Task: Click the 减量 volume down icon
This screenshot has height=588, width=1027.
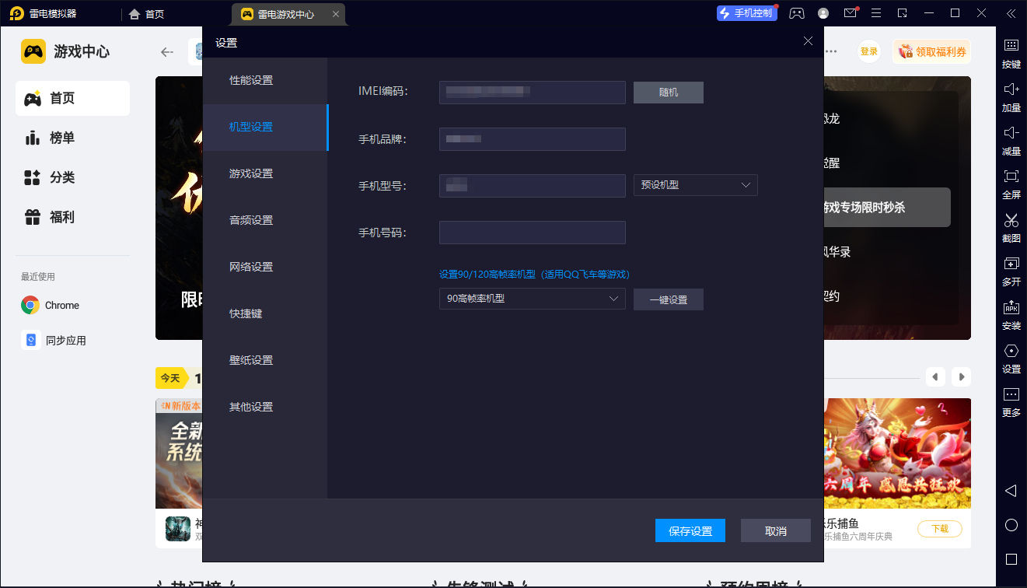Action: pyautogui.click(x=1011, y=133)
